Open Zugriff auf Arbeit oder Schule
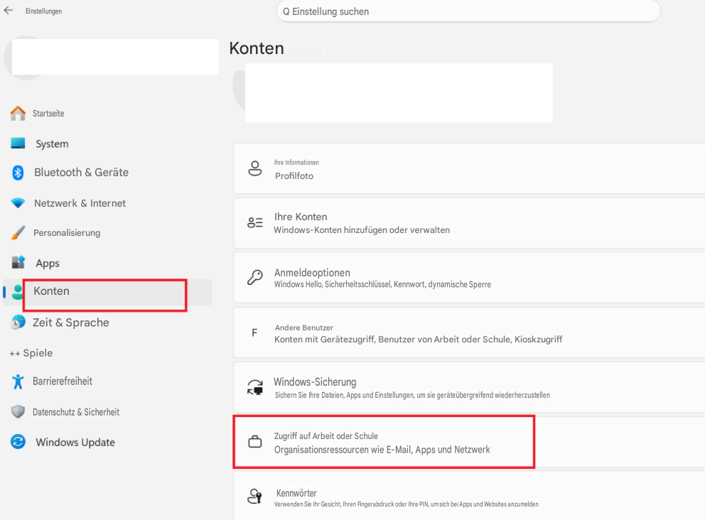 [x=469, y=443]
